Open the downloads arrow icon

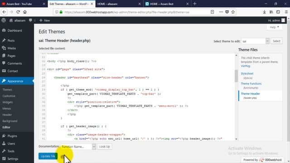264,12
